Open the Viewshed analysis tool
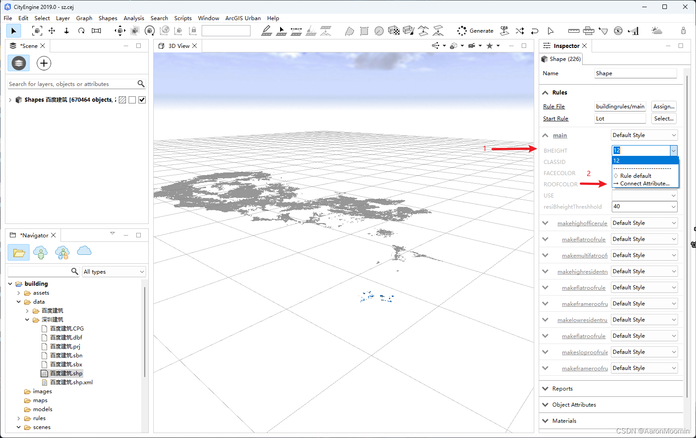Image resolution: width=696 pixels, height=438 pixels. tap(603, 30)
